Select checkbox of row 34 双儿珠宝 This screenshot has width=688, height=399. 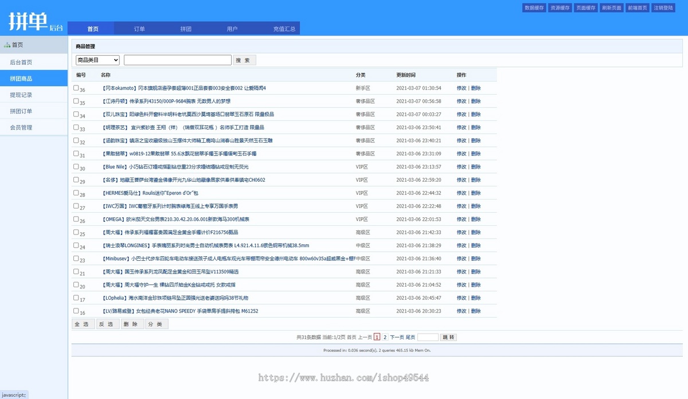point(76,114)
